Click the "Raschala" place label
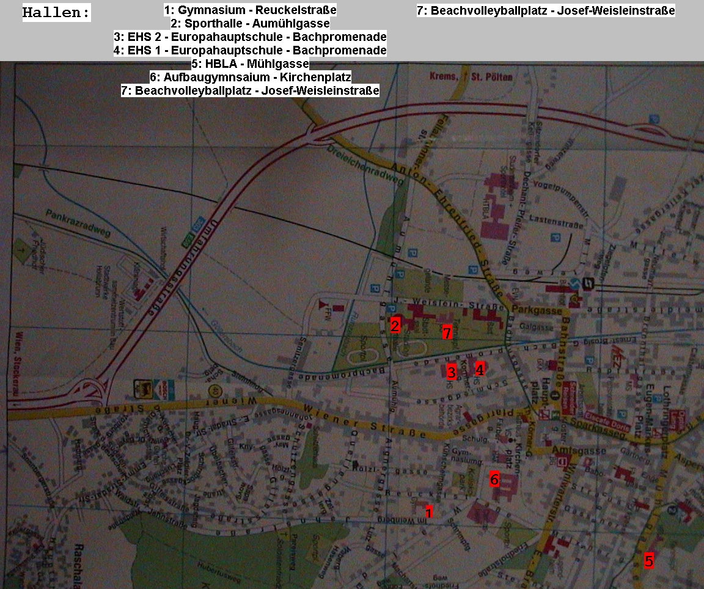704x589 pixels. point(79,566)
